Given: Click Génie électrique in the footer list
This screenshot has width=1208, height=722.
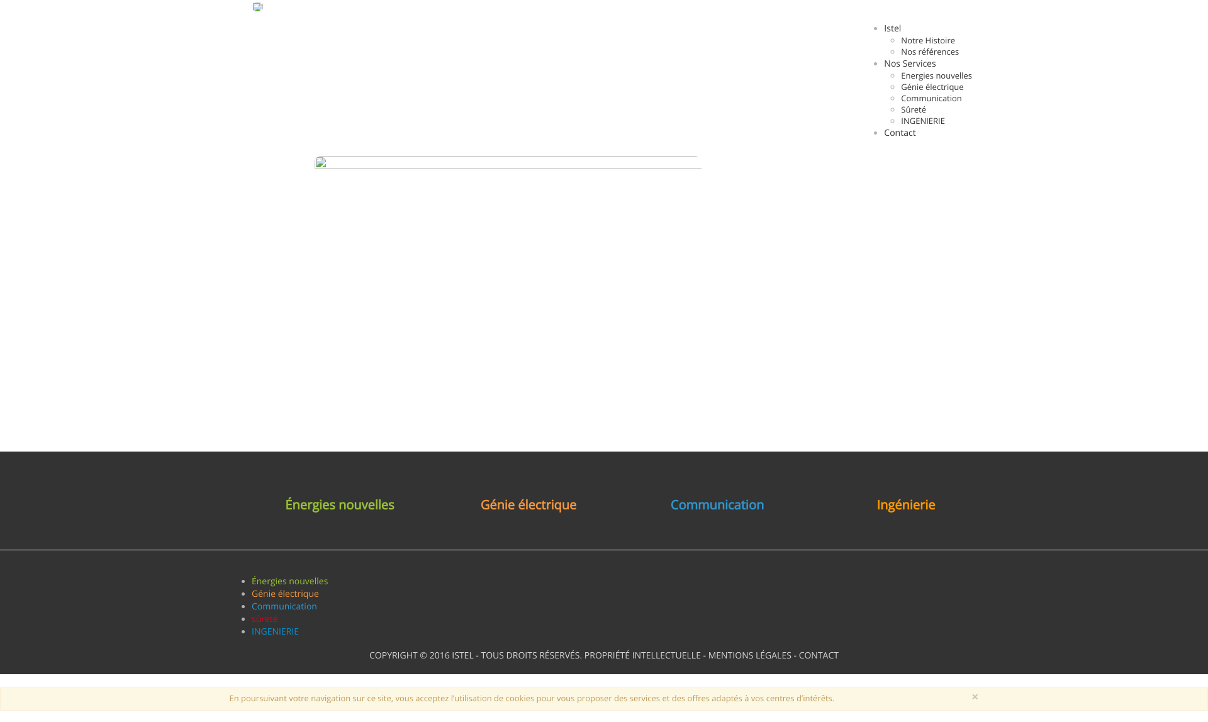Looking at the screenshot, I should (x=285, y=594).
